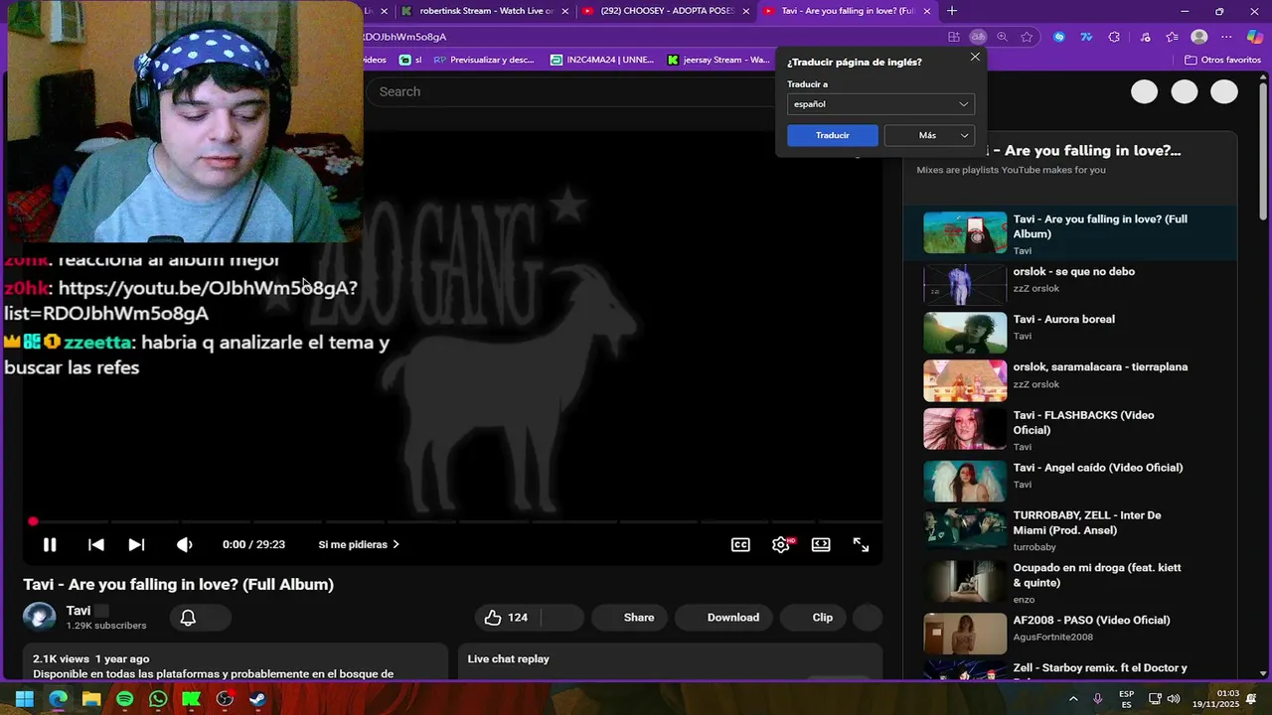
Task: Show hidden system tray icons
Action: pyautogui.click(x=1073, y=699)
